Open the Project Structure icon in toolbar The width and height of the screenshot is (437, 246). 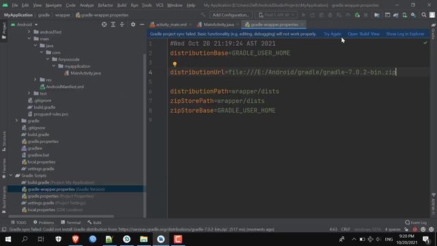(x=377, y=15)
